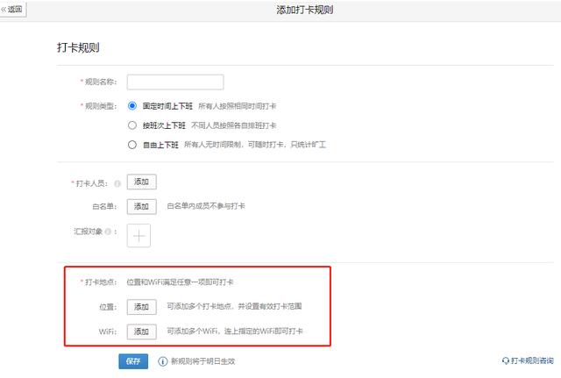Click the info icon beside 打卡人员
Screen dimensions: 561x378
pyautogui.click(x=117, y=183)
